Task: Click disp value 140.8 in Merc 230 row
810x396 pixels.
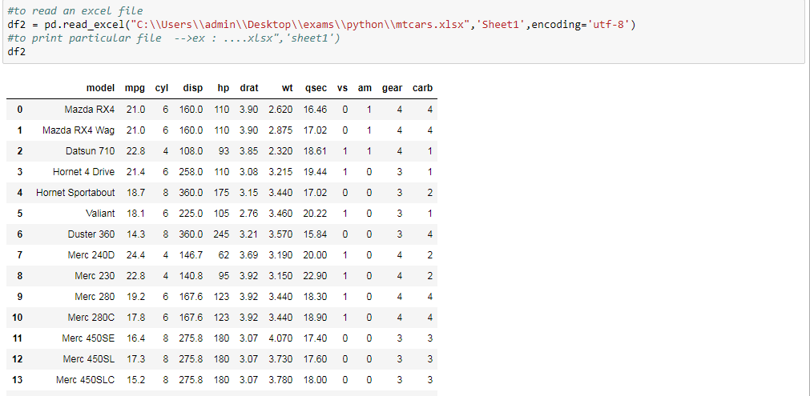Action: 191,276
